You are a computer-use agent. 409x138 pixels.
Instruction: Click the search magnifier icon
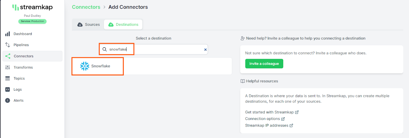[105, 49]
